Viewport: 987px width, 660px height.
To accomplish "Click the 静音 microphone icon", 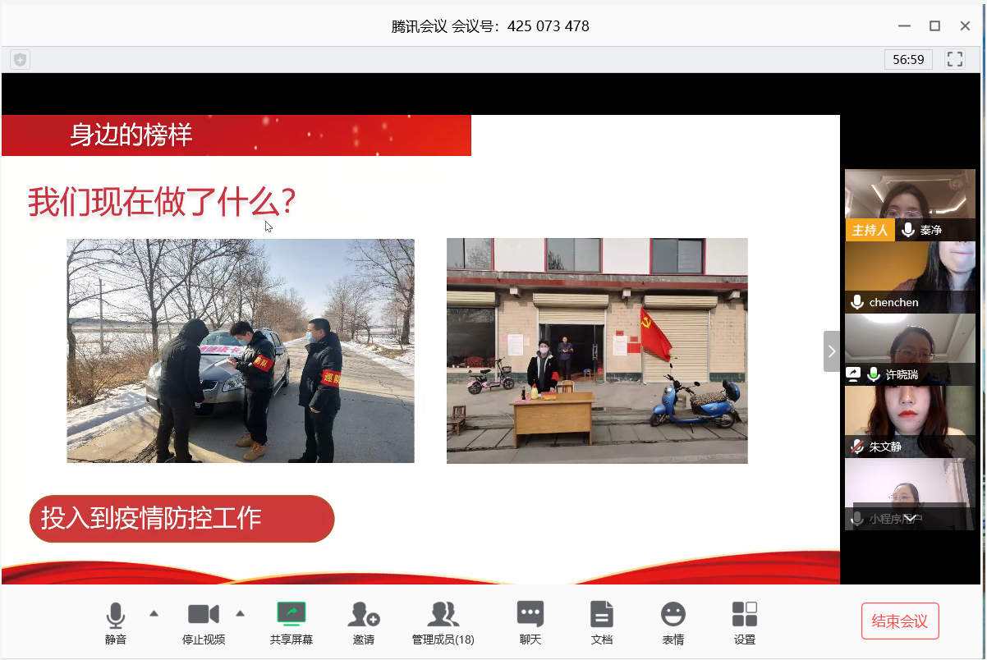I will point(116,616).
